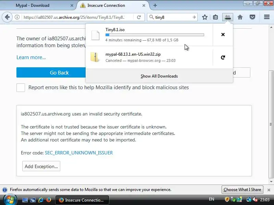Open the SEC_ERROR_UNKNOWN_ISSUER error code link

tap(79, 153)
